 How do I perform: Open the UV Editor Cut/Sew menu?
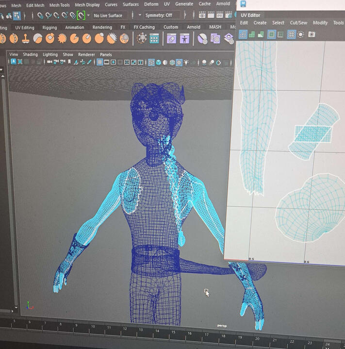point(298,23)
